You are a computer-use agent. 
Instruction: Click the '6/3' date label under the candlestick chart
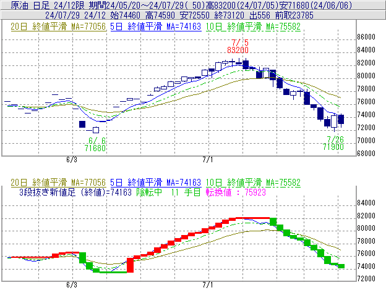point(72,160)
